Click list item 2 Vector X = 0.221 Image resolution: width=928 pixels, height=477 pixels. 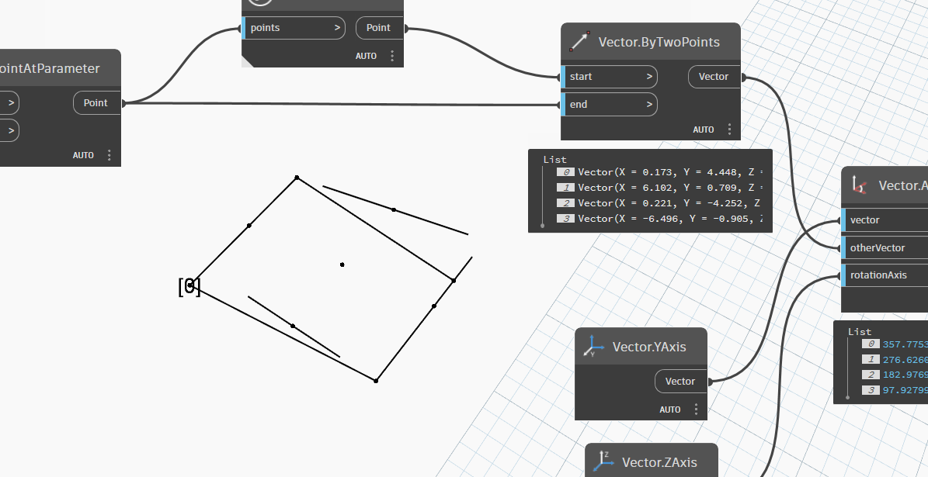pyautogui.click(x=659, y=202)
